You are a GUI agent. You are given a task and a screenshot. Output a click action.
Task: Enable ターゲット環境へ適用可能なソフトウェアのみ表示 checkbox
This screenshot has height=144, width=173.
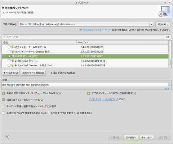(x=4, y=106)
